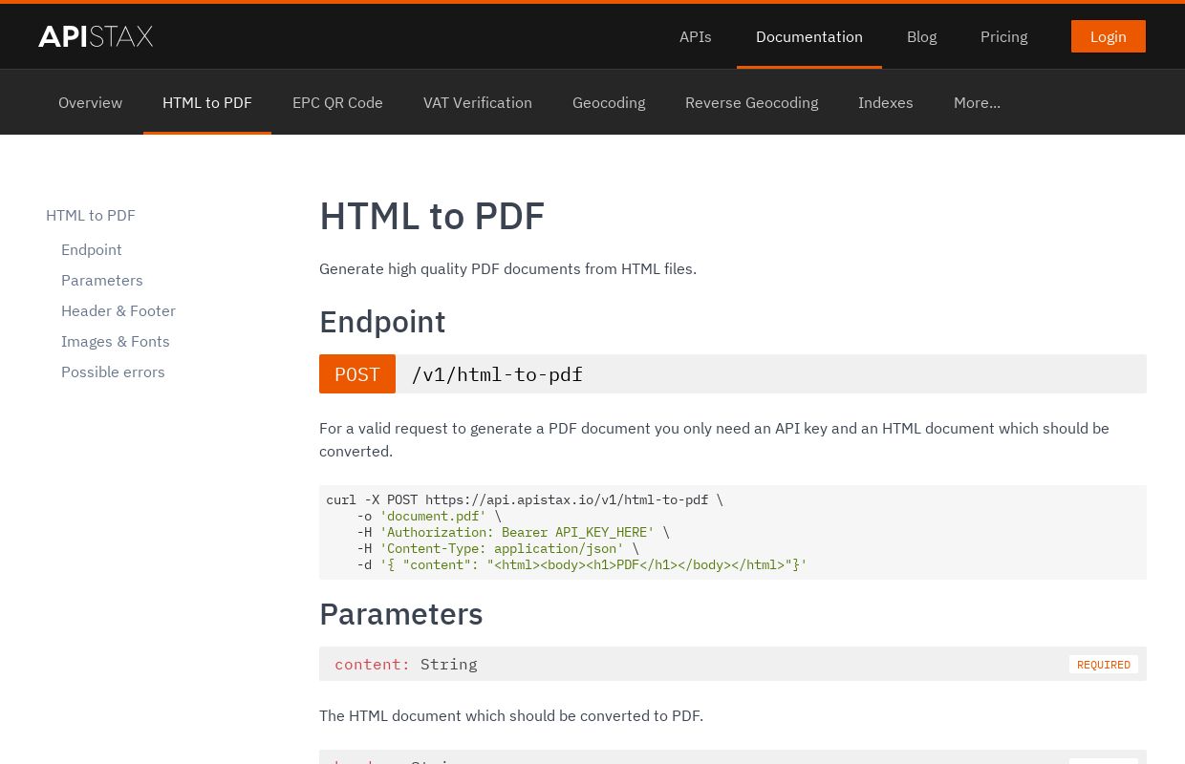This screenshot has width=1185, height=764.
Task: Click the HTML to PDF page heading
Action: coord(432,216)
